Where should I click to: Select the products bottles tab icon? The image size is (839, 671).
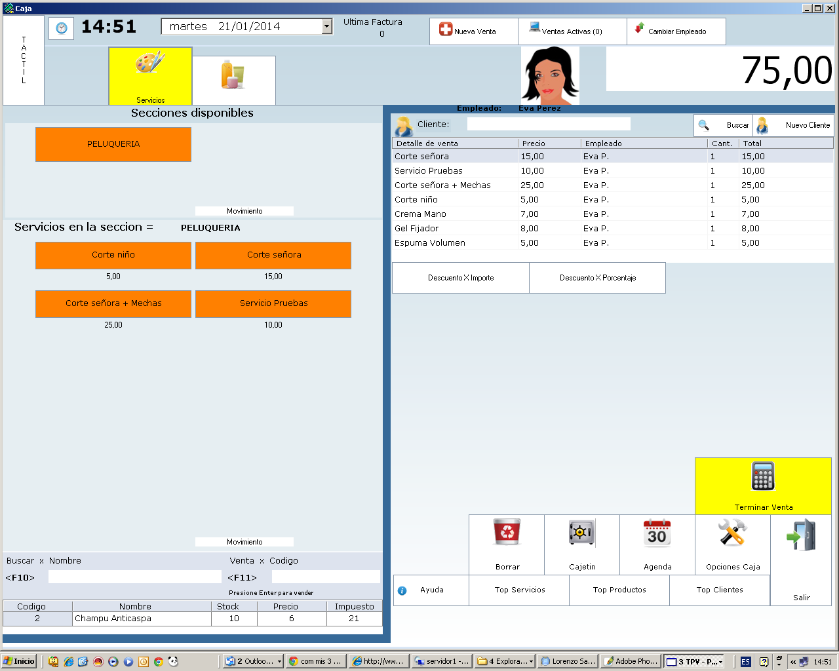click(233, 75)
